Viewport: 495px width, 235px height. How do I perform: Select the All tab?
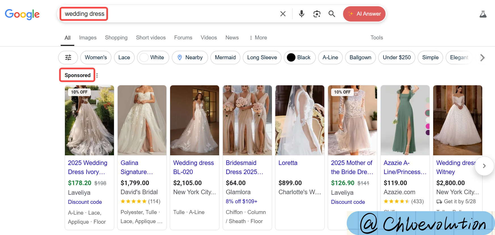click(x=67, y=38)
